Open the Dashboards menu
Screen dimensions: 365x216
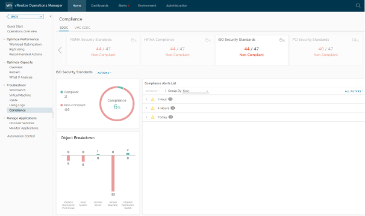99,5
